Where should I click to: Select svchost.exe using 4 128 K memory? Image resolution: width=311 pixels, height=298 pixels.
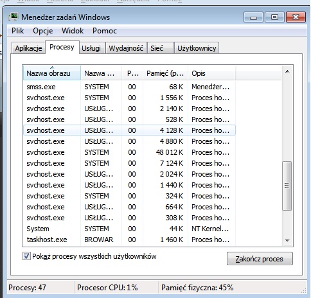tap(129, 130)
